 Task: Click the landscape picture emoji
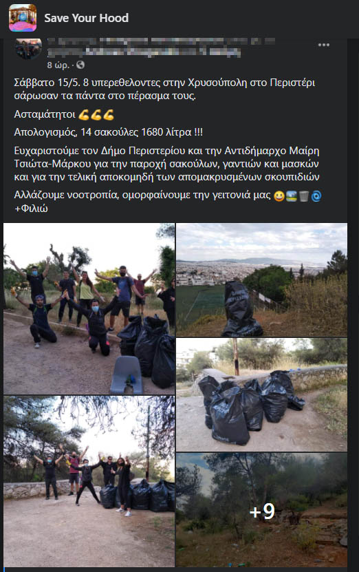click(292, 196)
